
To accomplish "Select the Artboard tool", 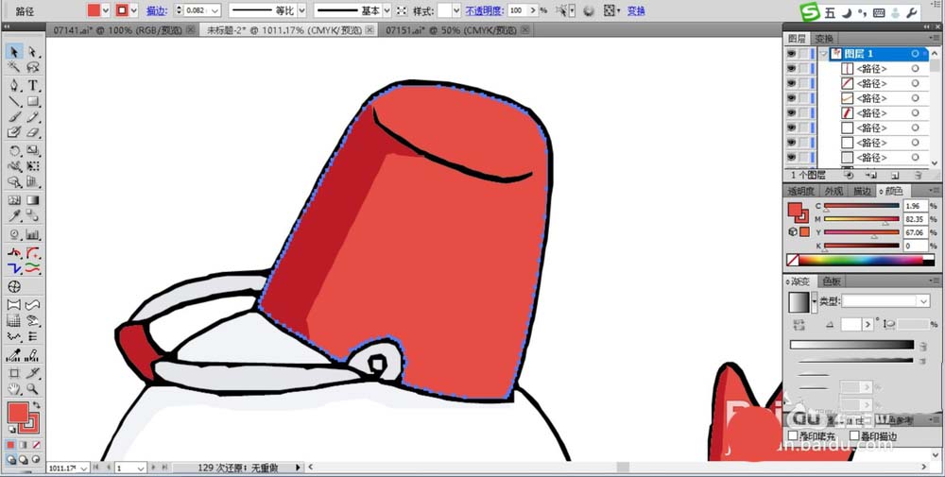I will coord(14,373).
